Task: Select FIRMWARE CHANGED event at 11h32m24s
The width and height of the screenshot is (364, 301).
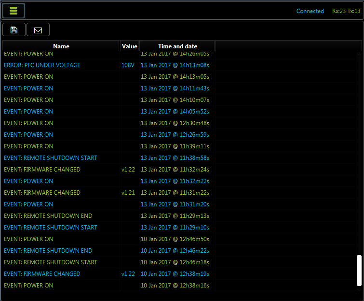Action: coord(179,170)
